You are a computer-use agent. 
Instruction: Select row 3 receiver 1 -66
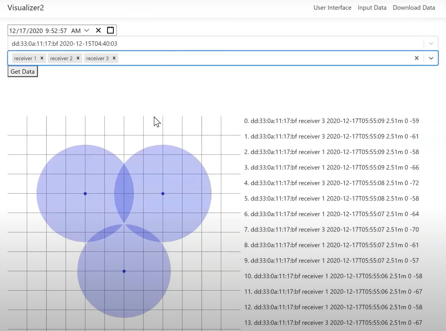click(331, 168)
